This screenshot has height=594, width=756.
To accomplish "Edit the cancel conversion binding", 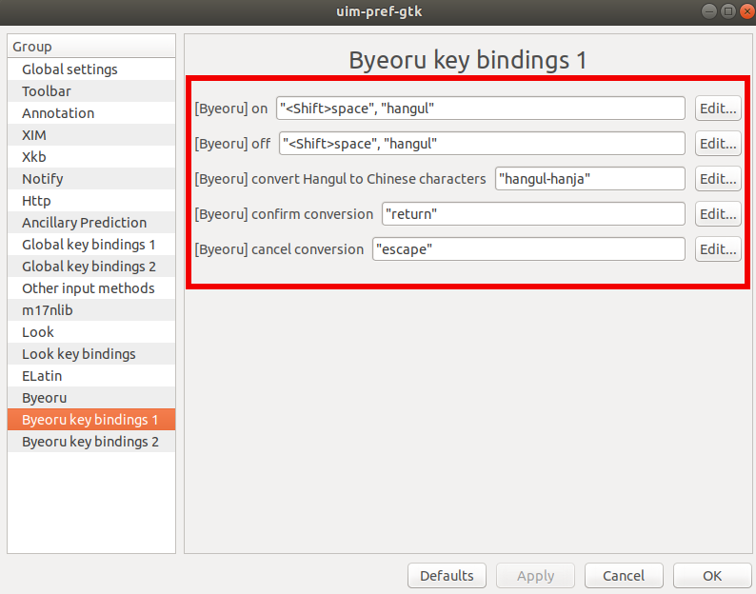I will pyautogui.click(x=718, y=249).
